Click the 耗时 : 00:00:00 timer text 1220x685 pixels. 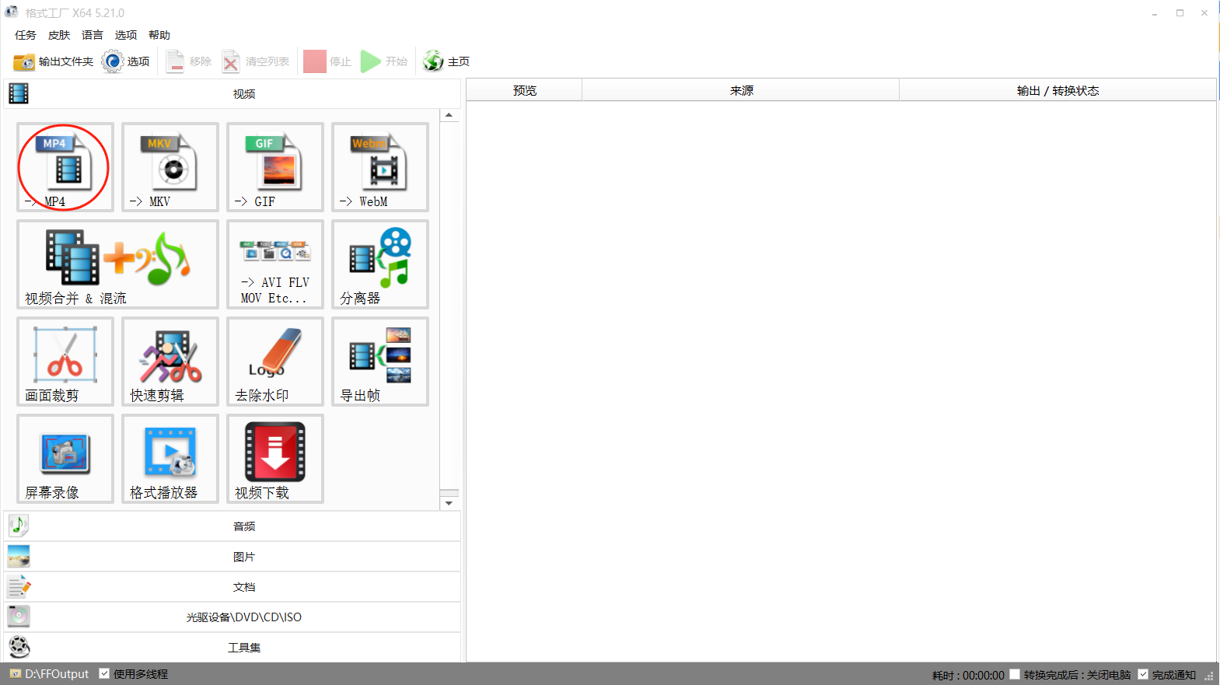click(x=968, y=675)
